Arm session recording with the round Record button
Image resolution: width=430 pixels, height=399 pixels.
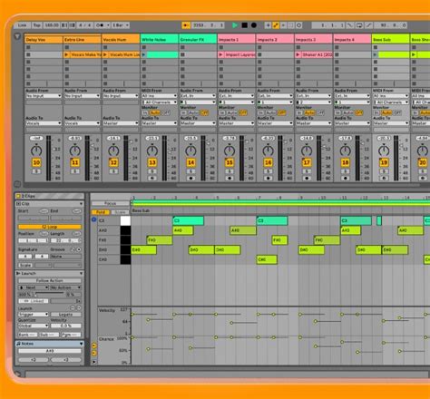[x=254, y=25]
